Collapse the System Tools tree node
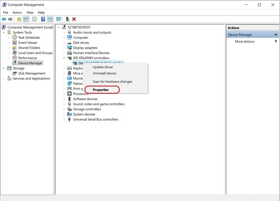The width and height of the screenshot is (280, 201). click(4, 33)
